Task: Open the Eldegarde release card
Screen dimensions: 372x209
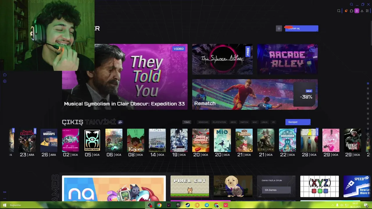Action: (x=266, y=140)
